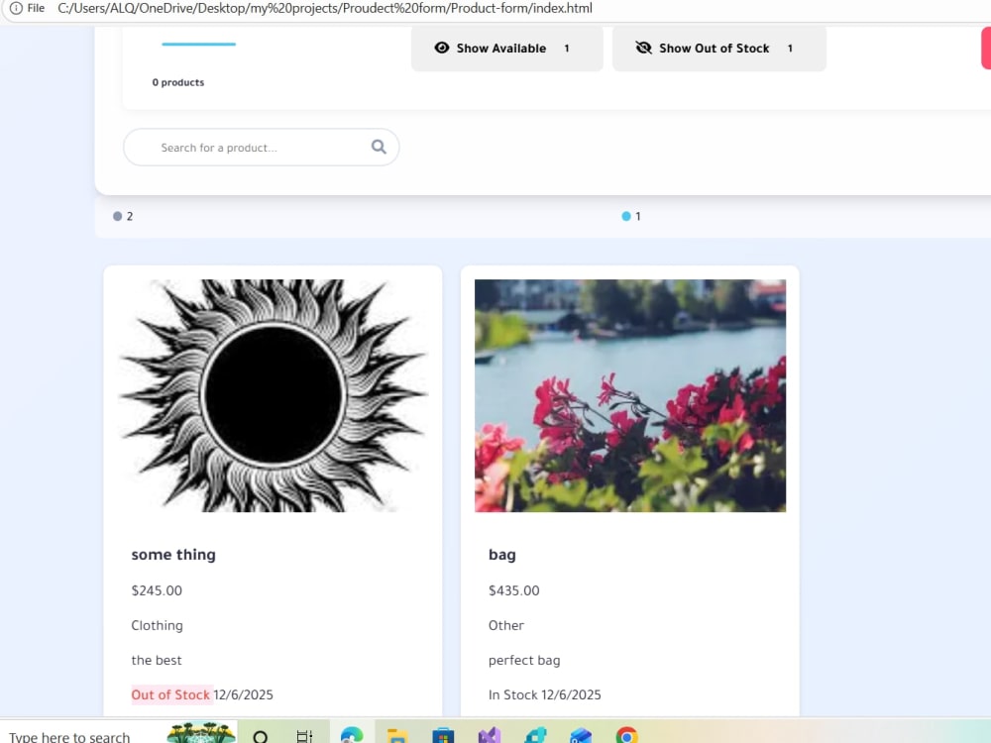Click the 'some thing' product title
Screen dimensions: 991x743
click(x=173, y=555)
